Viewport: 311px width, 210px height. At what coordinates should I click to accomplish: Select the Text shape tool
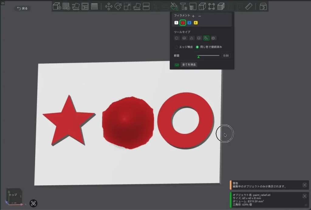pyautogui.click(x=183, y=6)
